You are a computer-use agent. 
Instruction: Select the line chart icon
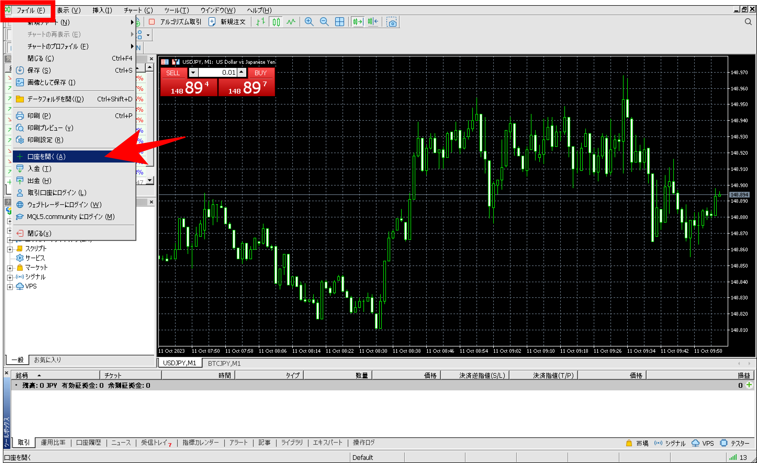click(291, 22)
